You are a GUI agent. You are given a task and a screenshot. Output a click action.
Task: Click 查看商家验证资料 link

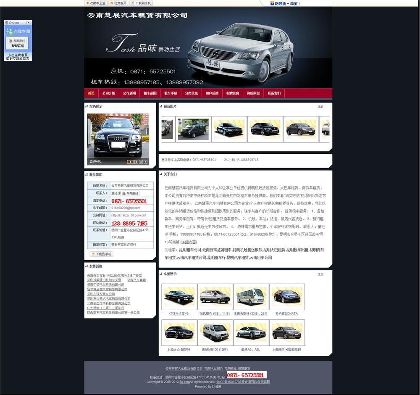123,245
